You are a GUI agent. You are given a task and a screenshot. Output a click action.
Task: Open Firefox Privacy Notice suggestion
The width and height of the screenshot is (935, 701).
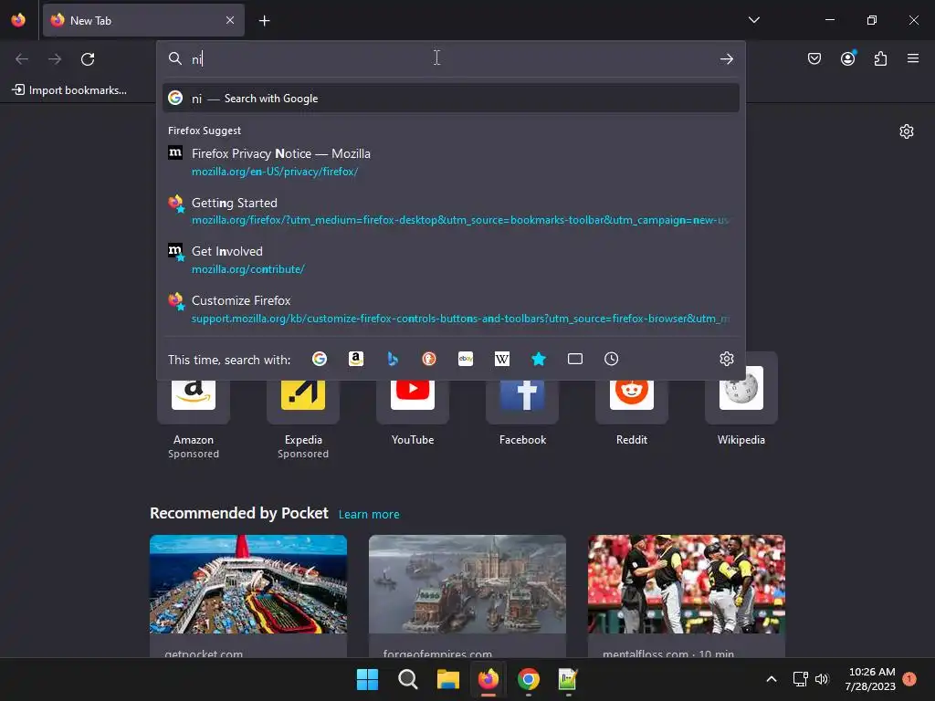(x=451, y=162)
